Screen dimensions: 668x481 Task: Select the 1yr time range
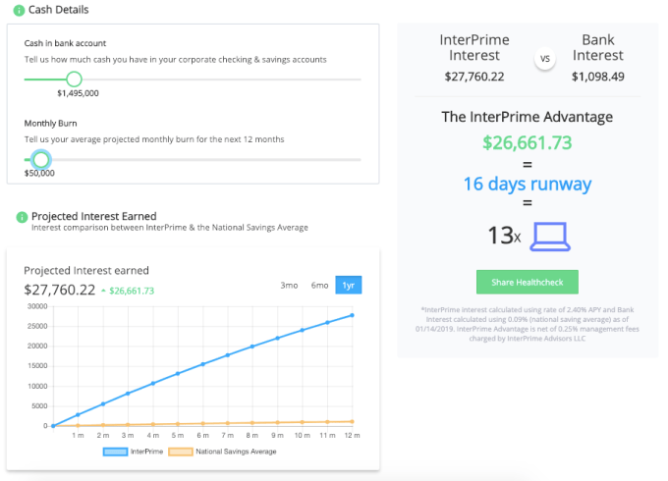click(x=348, y=285)
